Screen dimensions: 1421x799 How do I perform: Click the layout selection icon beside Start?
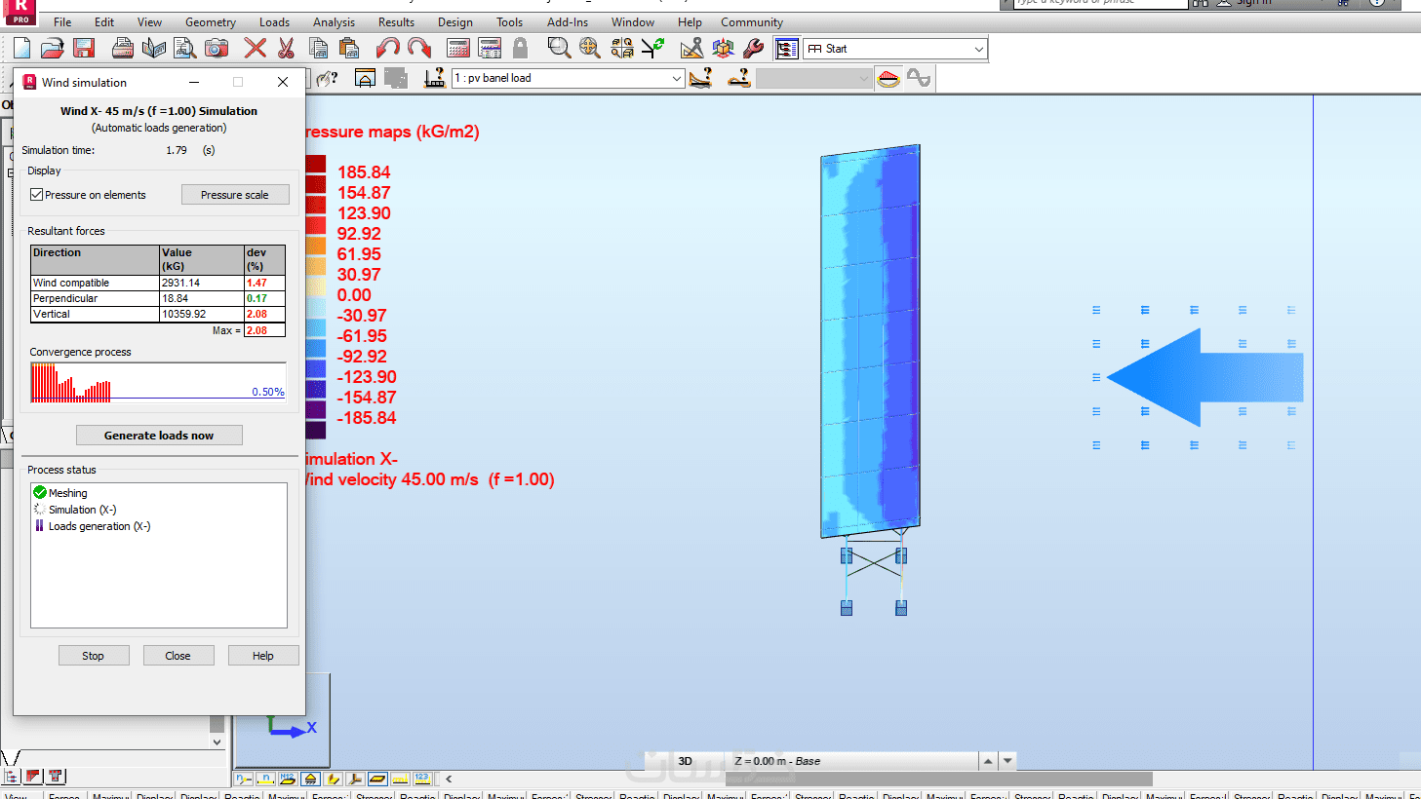786,49
